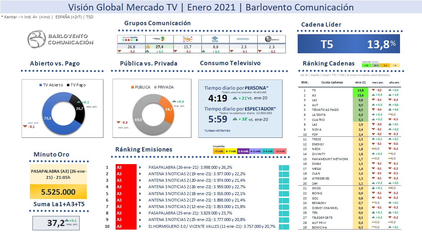This screenshot has width=422, height=235.
Task: Click the 6-7 mill. legend swatch
Action: 231,152
